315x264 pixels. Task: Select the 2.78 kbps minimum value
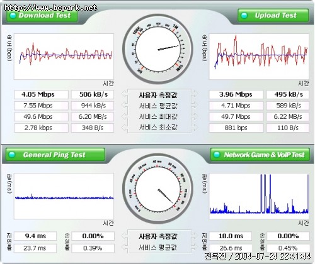point(41,128)
